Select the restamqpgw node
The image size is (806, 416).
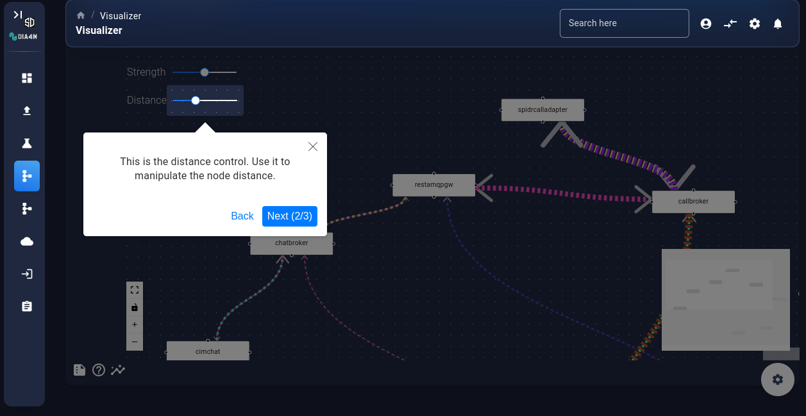434,185
